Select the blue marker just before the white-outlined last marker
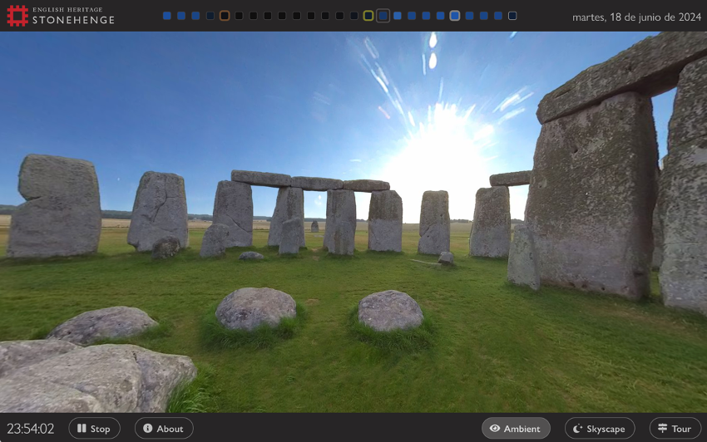Screen dimensions: 707x442 click(x=497, y=16)
